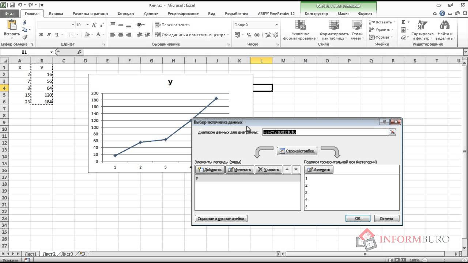This screenshot has width=468, height=263.
Task: Click the Name Box showing B1
Action: 25,52
